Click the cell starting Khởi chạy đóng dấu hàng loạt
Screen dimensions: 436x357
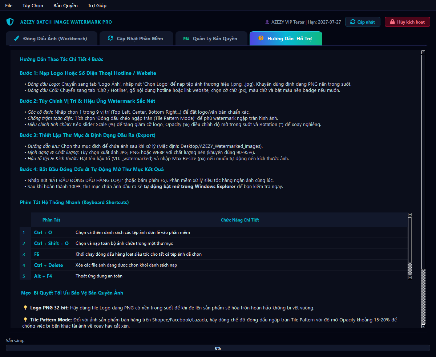(x=240, y=254)
